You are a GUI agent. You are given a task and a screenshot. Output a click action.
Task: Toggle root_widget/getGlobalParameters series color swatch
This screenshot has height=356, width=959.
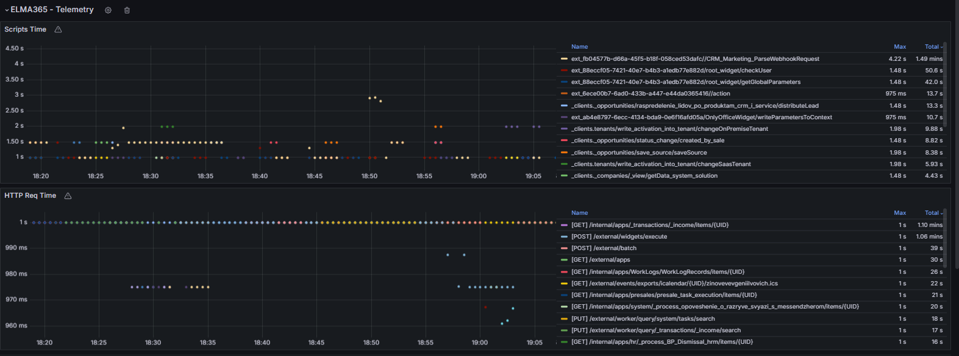(x=564, y=82)
